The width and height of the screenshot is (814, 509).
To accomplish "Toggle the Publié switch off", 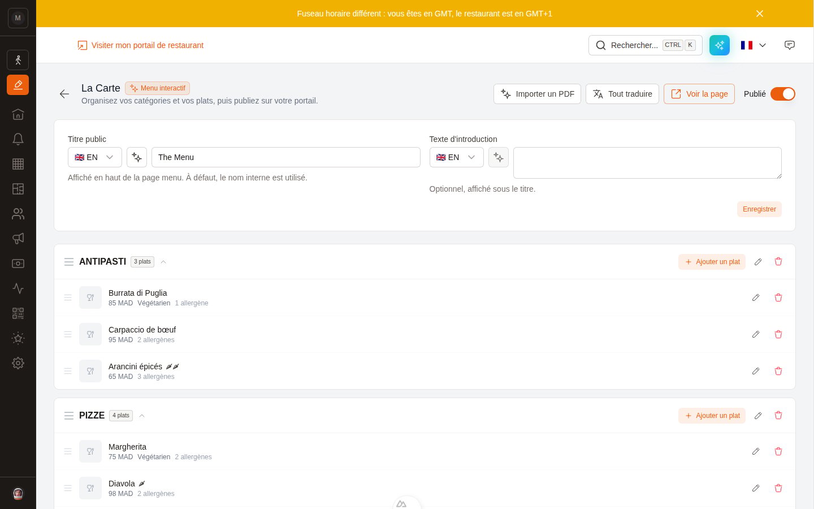I will pos(783,94).
